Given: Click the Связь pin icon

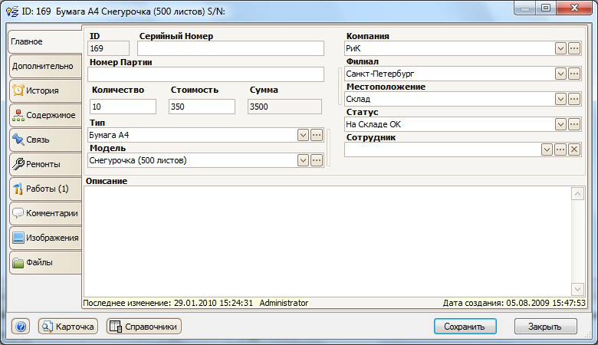Looking at the screenshot, I should (x=18, y=140).
